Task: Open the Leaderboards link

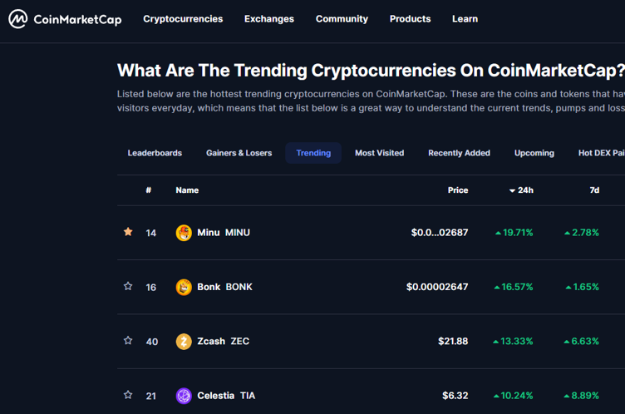Action: point(155,153)
